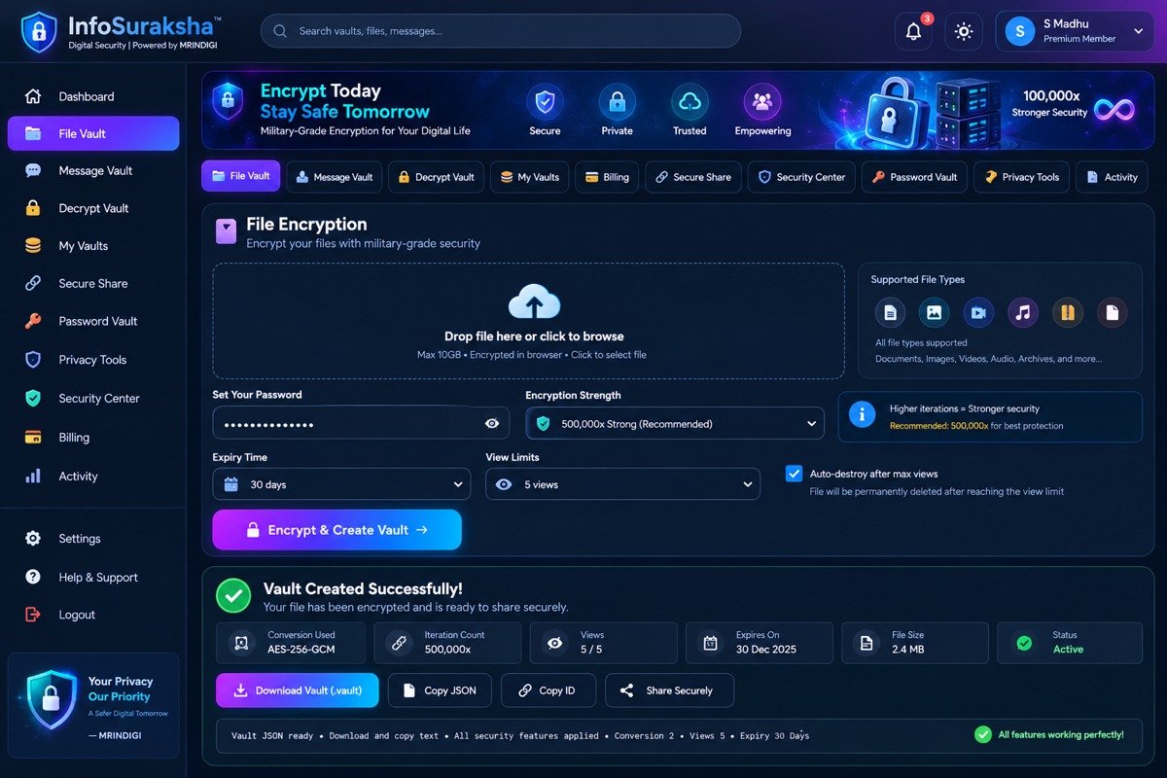Click the Private lock badge in banner
This screenshot has width=1167, height=778.
[617, 101]
